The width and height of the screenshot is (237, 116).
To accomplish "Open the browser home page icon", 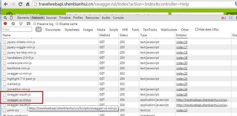I will click(x=28, y=4).
